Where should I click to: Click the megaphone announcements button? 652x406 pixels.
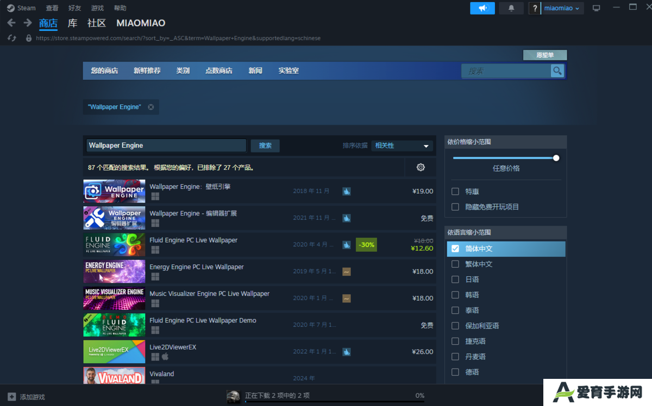482,8
